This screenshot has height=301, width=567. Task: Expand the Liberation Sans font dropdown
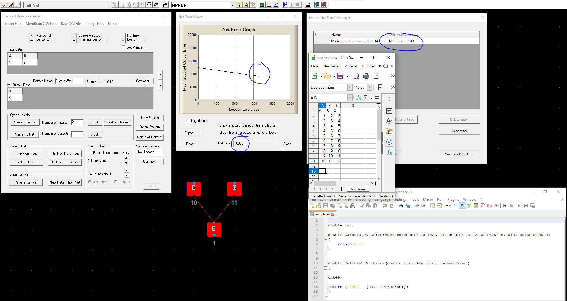(350, 87)
